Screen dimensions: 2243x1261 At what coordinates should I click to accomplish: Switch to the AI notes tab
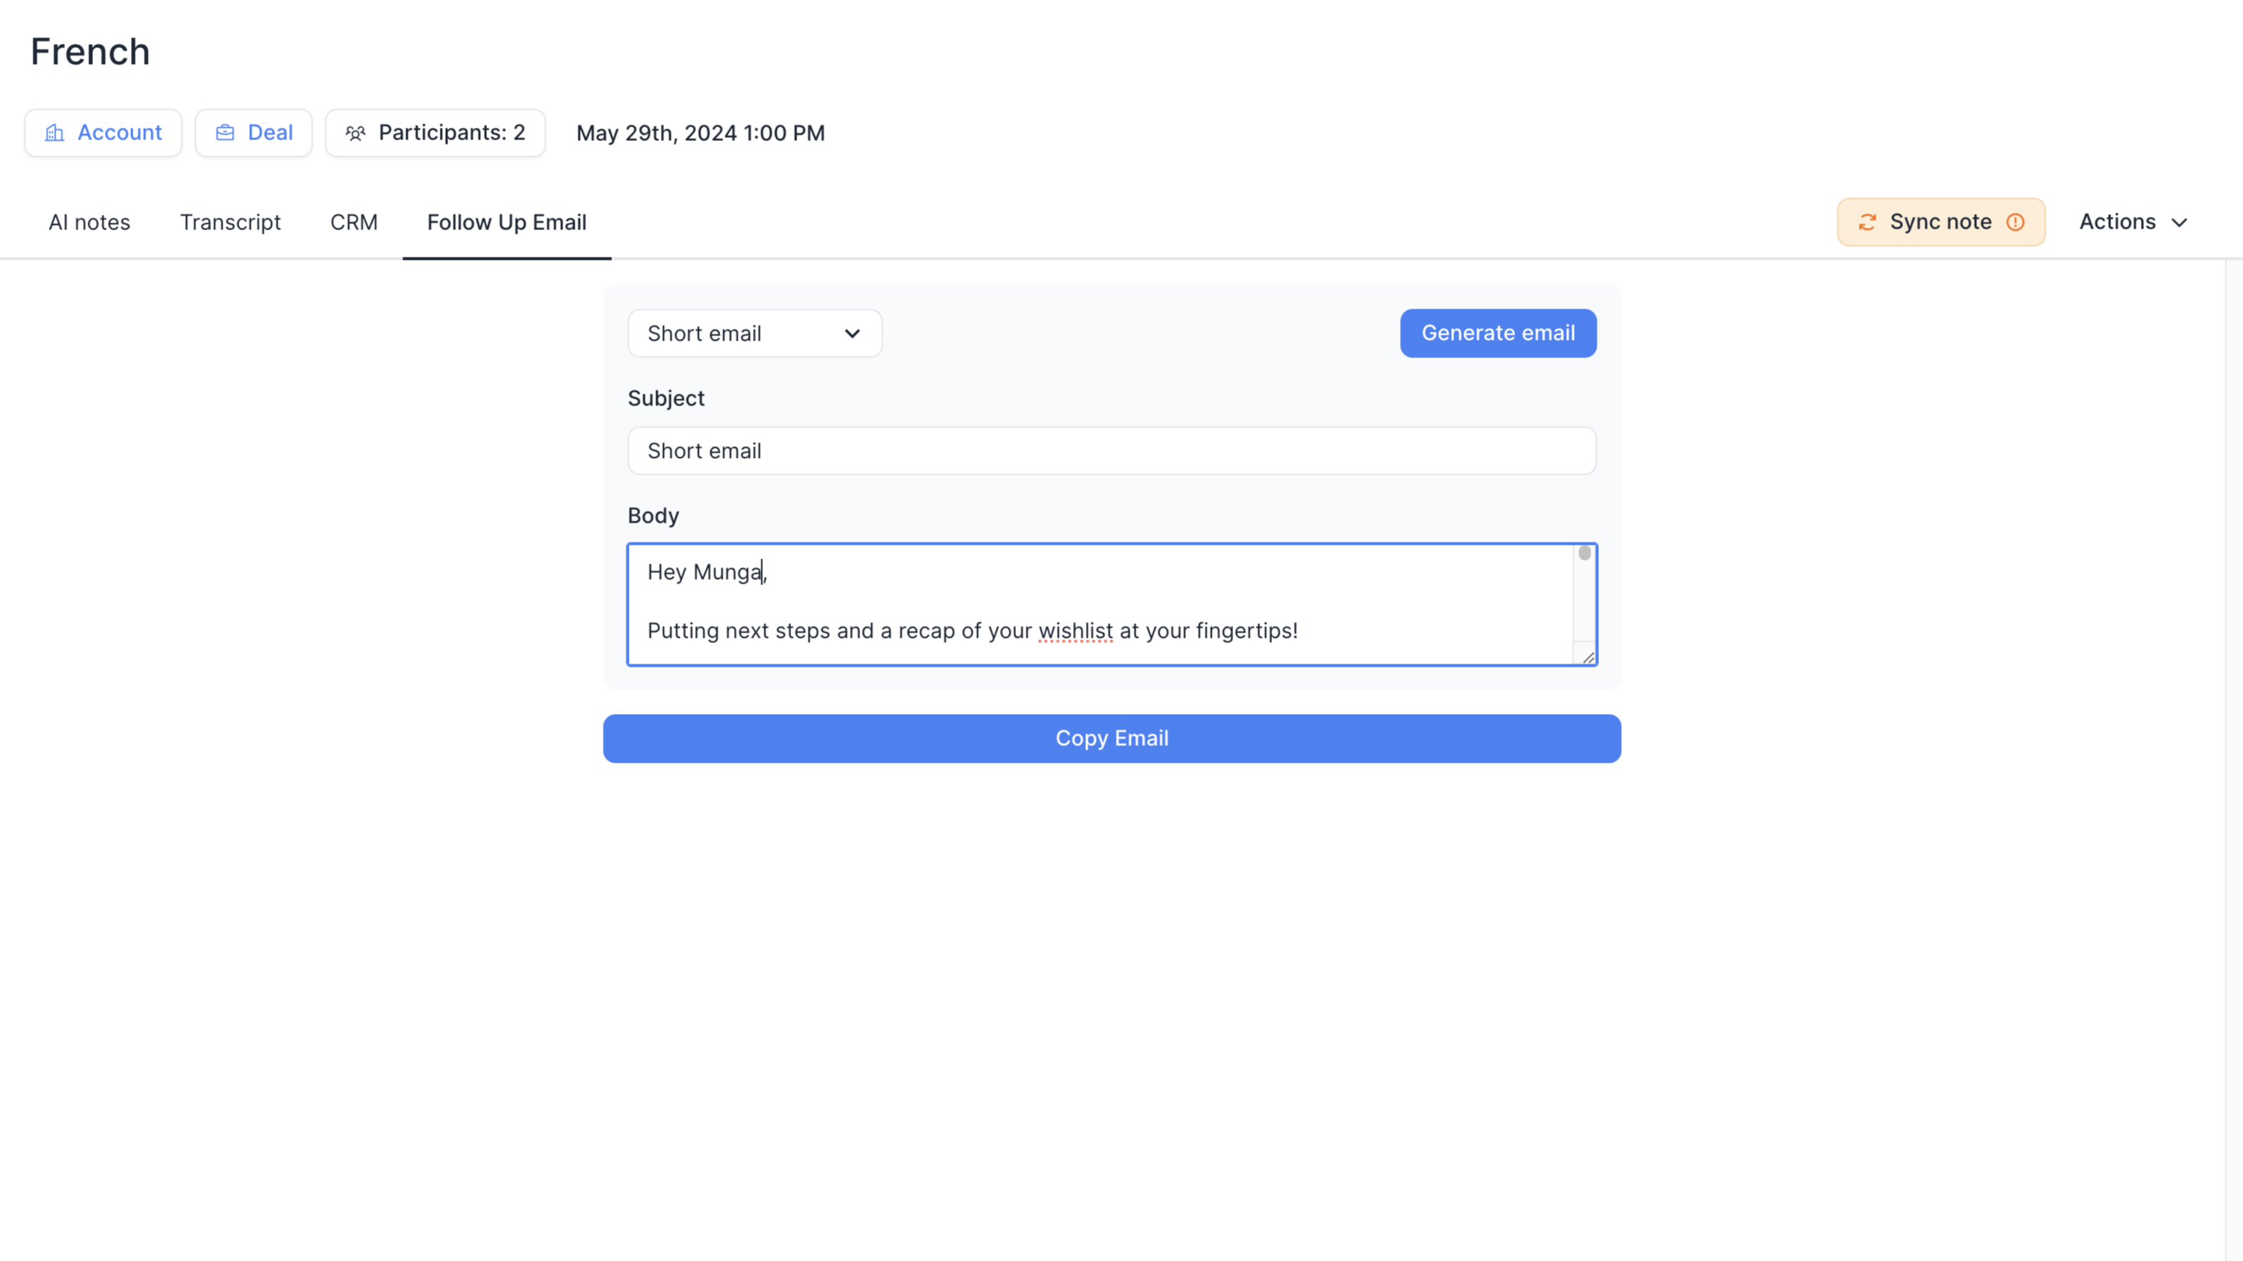click(89, 222)
